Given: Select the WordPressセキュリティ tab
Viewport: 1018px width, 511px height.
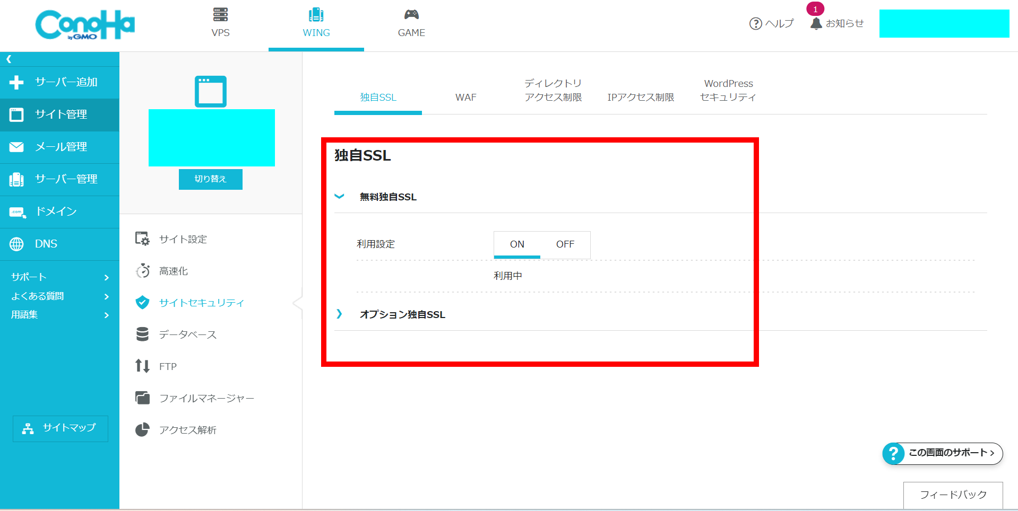Looking at the screenshot, I should click(728, 90).
